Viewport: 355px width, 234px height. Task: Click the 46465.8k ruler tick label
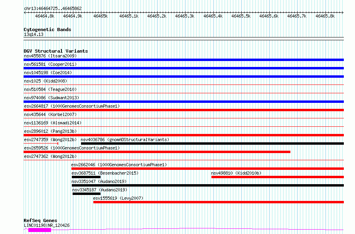pos(325,16)
